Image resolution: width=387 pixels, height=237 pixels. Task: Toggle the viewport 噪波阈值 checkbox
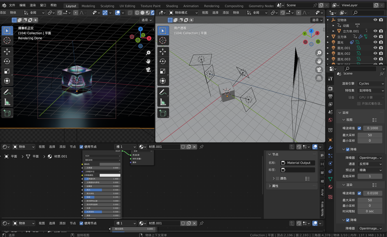point(359,128)
